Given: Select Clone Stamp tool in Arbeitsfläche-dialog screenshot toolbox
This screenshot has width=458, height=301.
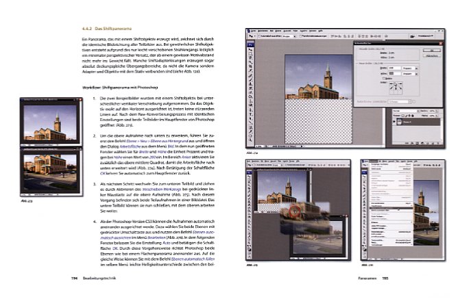Looking at the screenshot, I should [x=251, y=84].
